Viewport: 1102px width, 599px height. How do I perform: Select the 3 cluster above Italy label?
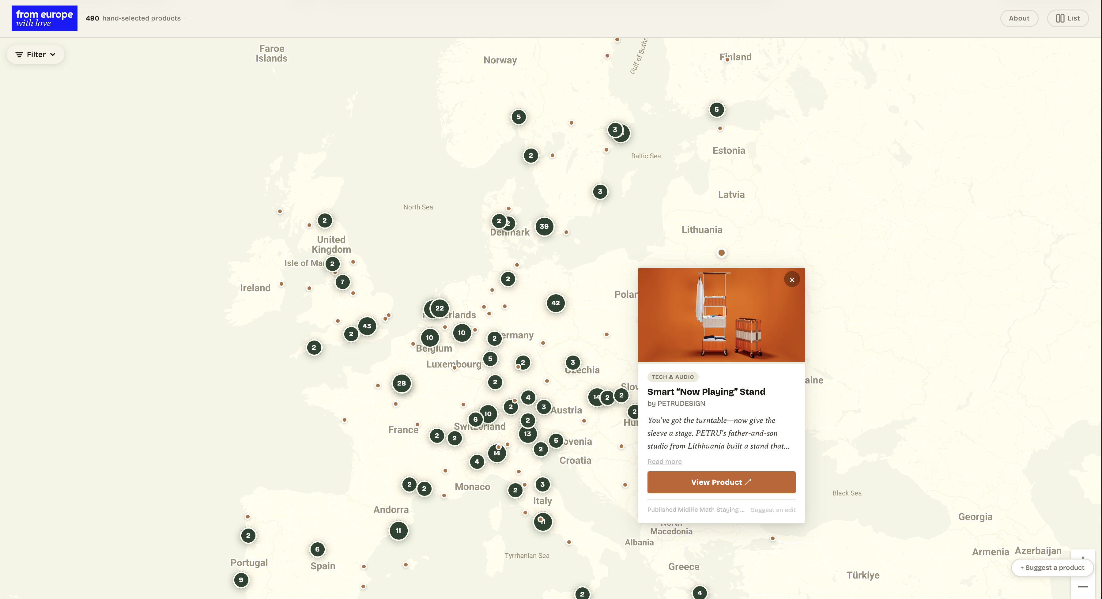(542, 484)
